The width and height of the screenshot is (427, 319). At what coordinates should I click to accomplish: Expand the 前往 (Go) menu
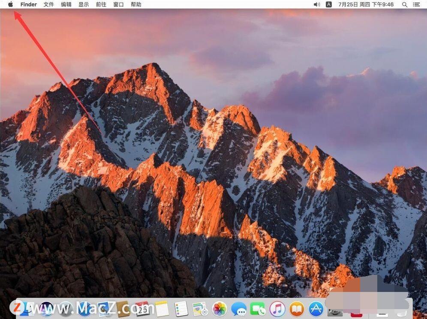pyautogui.click(x=101, y=4)
